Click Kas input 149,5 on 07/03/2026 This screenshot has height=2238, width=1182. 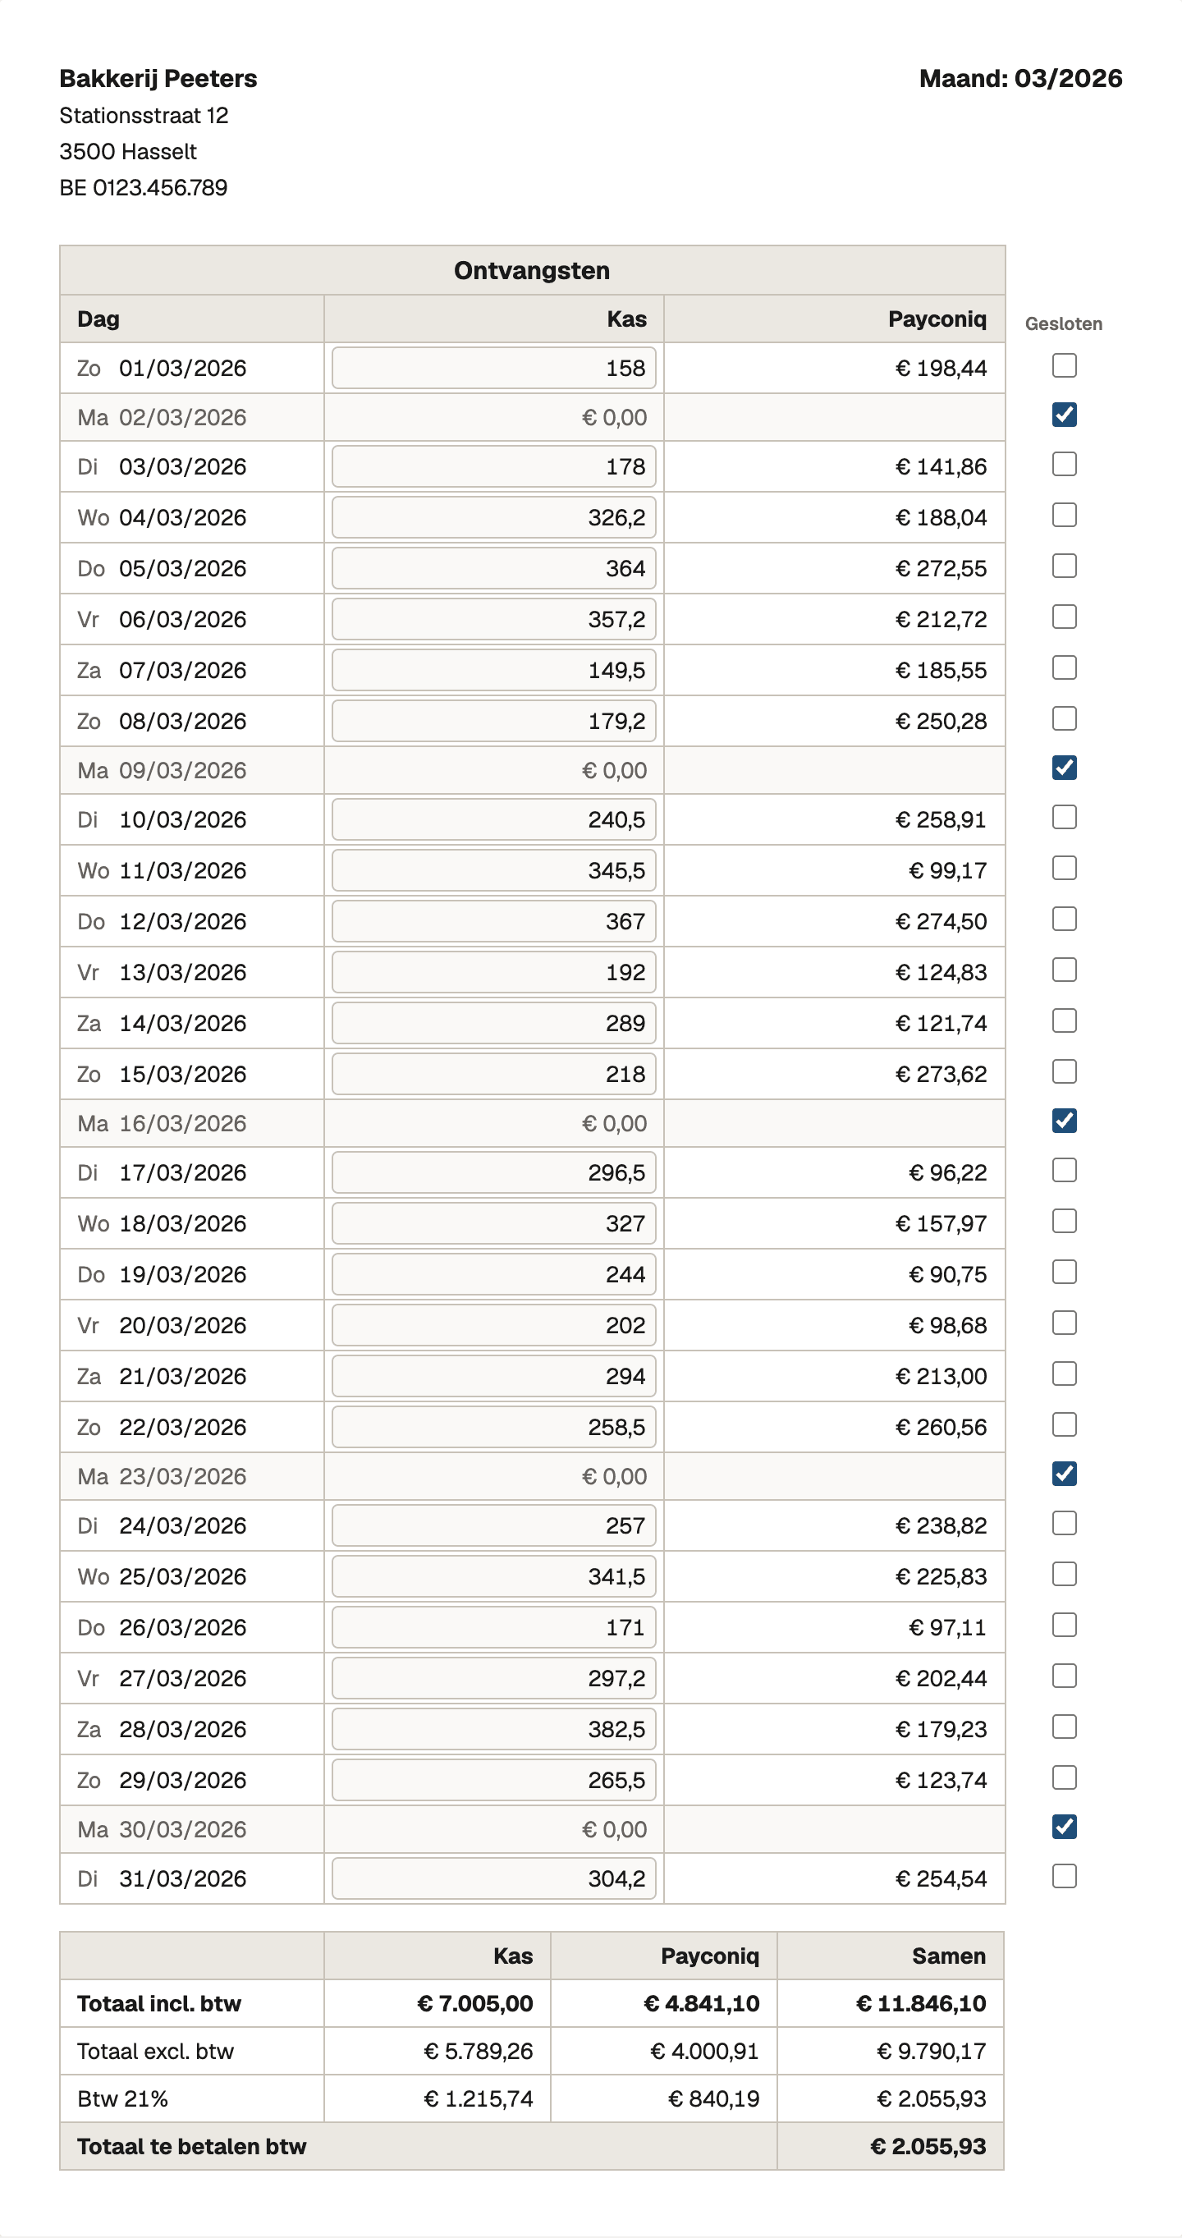(x=493, y=671)
